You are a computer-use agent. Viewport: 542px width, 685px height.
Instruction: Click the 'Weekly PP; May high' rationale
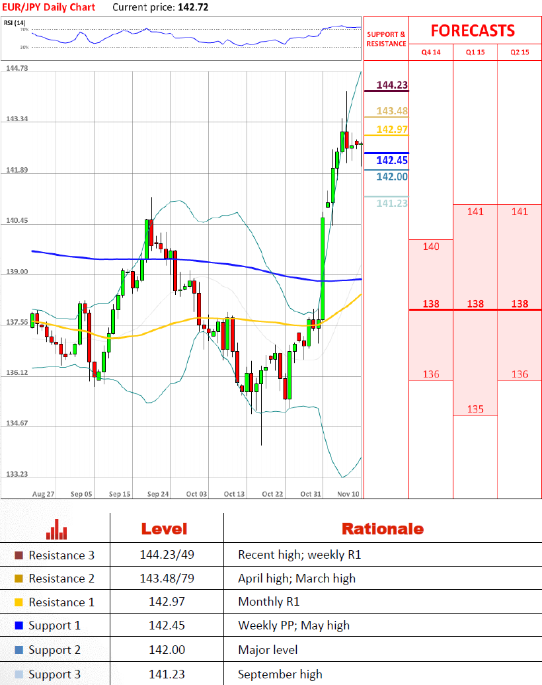tap(293, 625)
